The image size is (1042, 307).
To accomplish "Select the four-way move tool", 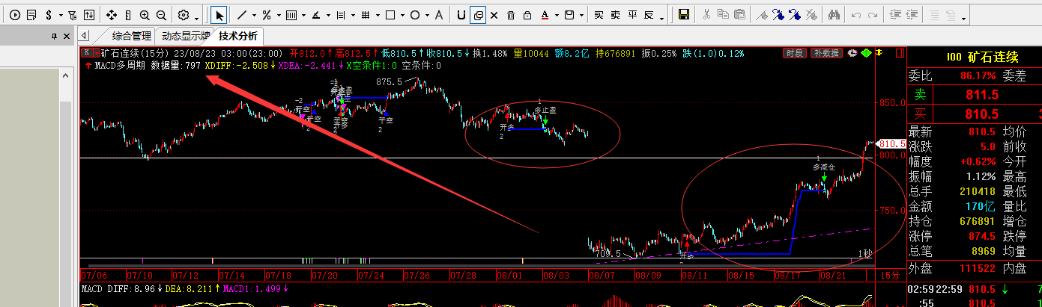I will (x=111, y=15).
